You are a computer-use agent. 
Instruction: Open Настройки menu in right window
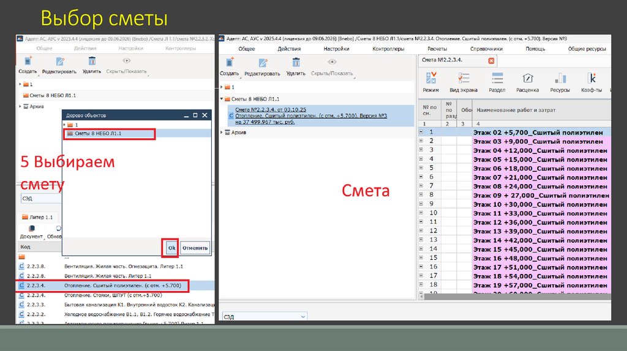click(x=336, y=49)
